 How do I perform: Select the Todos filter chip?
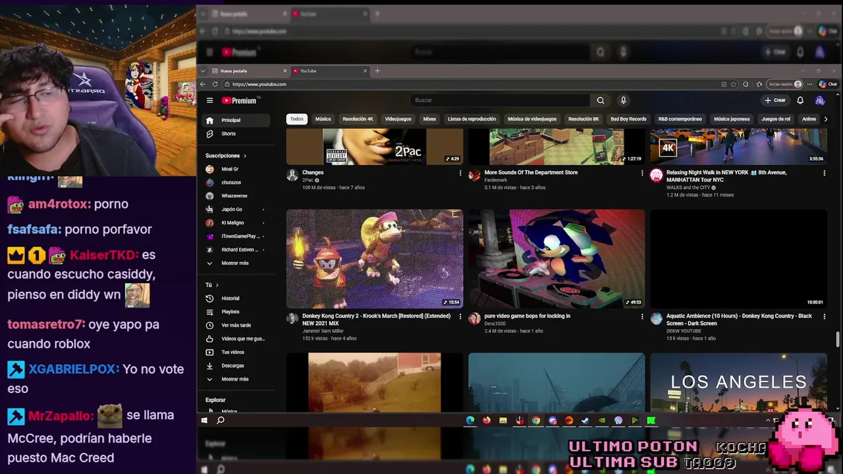(297, 119)
